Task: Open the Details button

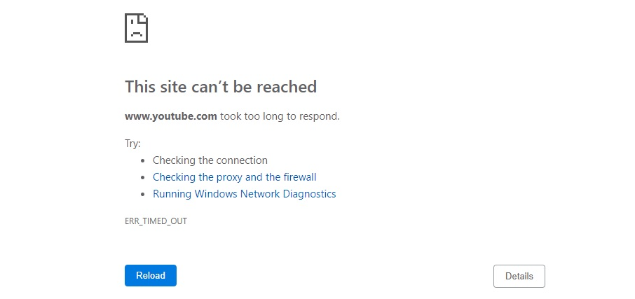Action: point(519,277)
